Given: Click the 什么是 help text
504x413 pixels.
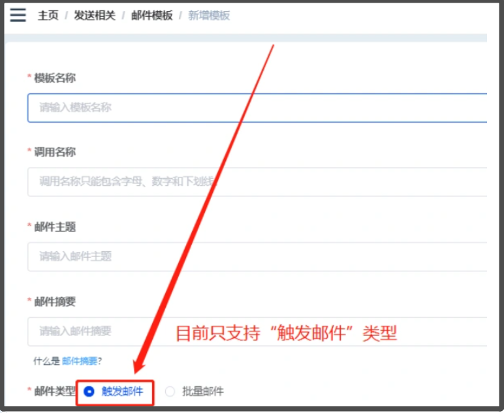Looking at the screenshot, I should [x=46, y=361].
